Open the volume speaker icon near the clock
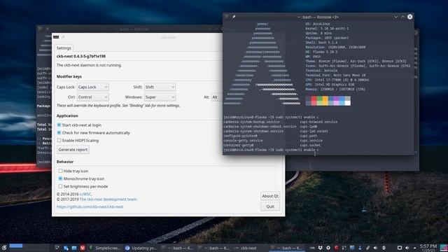 [407, 248]
